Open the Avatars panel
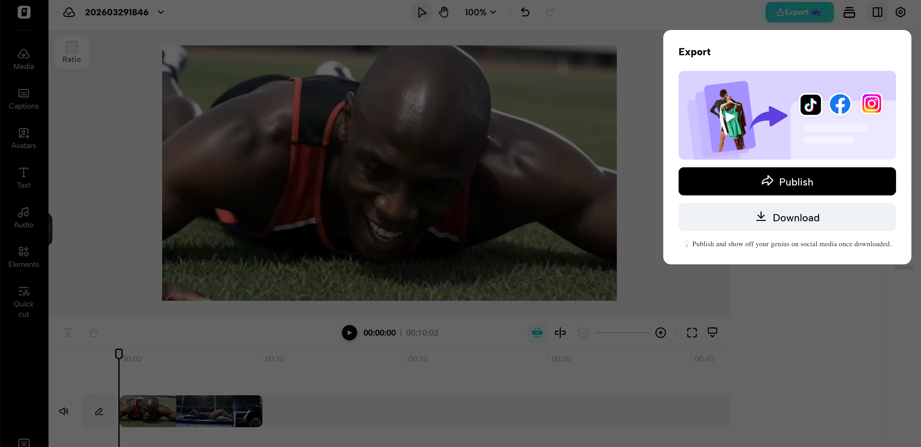921x447 pixels. tap(23, 138)
